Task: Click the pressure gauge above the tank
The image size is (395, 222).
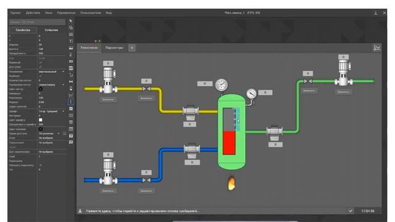Action: pyautogui.click(x=222, y=85)
